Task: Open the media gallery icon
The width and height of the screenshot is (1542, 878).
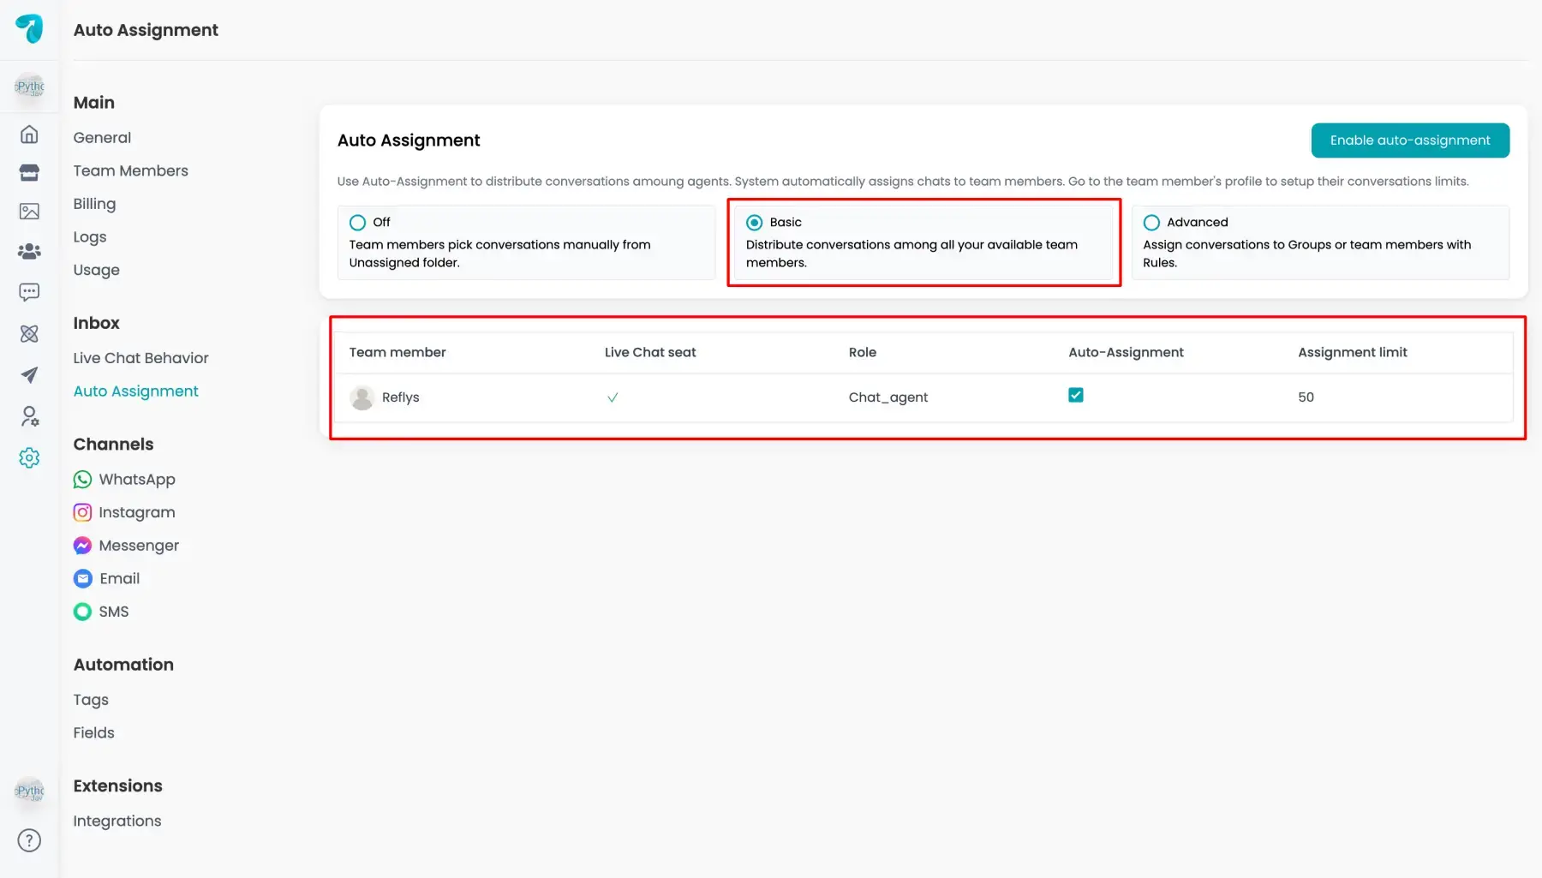Action: click(x=29, y=212)
